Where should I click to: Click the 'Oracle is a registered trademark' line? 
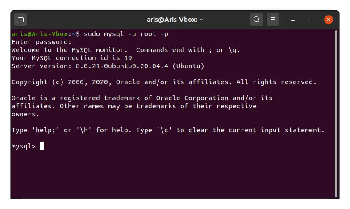click(142, 98)
